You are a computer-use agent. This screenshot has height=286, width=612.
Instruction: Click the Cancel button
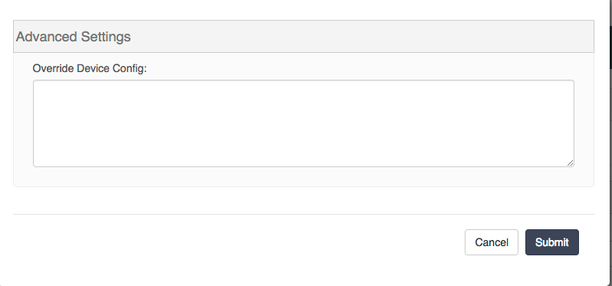[x=492, y=242]
